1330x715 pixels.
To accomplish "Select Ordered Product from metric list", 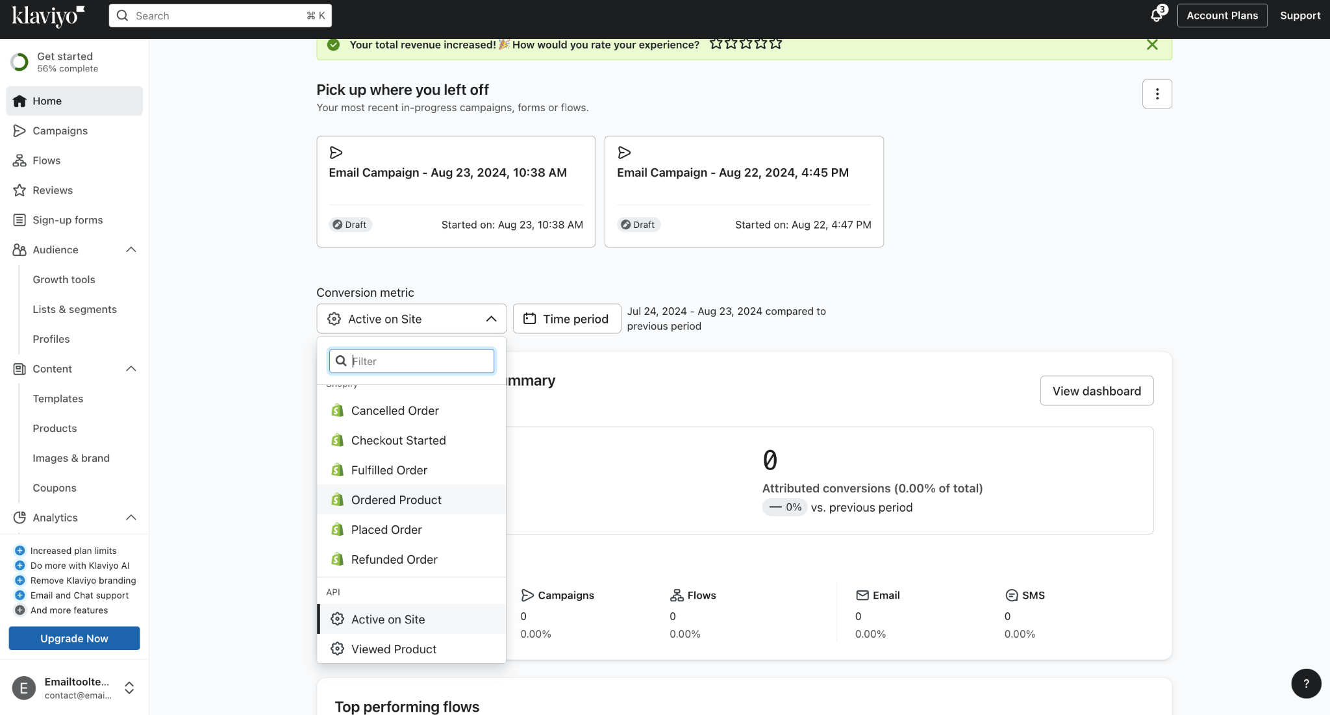I will 412,500.
